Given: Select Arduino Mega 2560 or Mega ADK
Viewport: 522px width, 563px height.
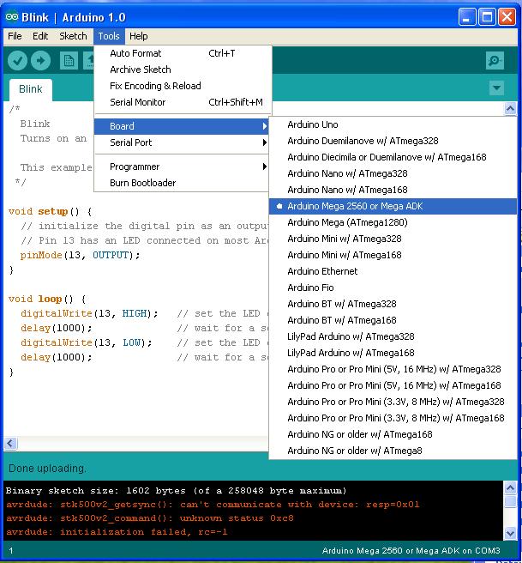Looking at the screenshot, I should coord(393,206).
